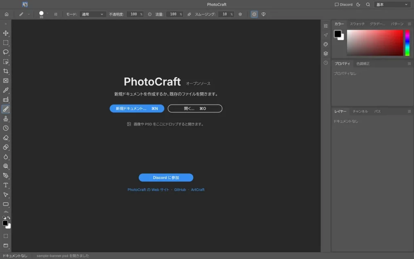The image size is (414, 259).
Task: Open the レイヤー panel hamburger menu
Action: (409, 112)
